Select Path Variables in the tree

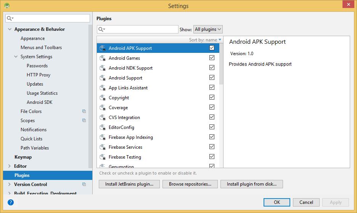click(35, 148)
